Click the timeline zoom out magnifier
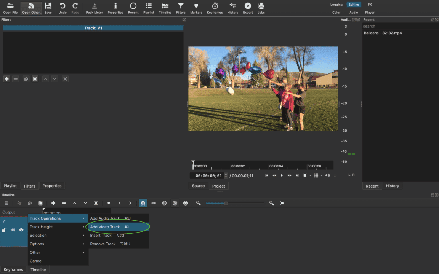Image resolution: width=439 pixels, height=274 pixels. pos(198,203)
